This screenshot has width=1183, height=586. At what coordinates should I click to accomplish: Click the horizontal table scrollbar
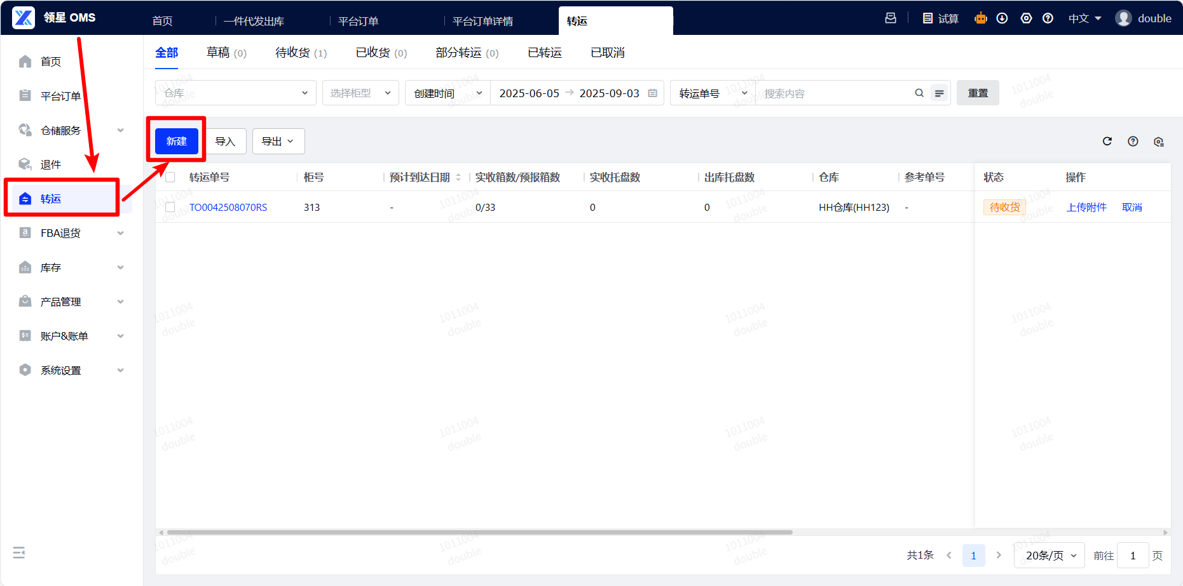[x=480, y=532]
